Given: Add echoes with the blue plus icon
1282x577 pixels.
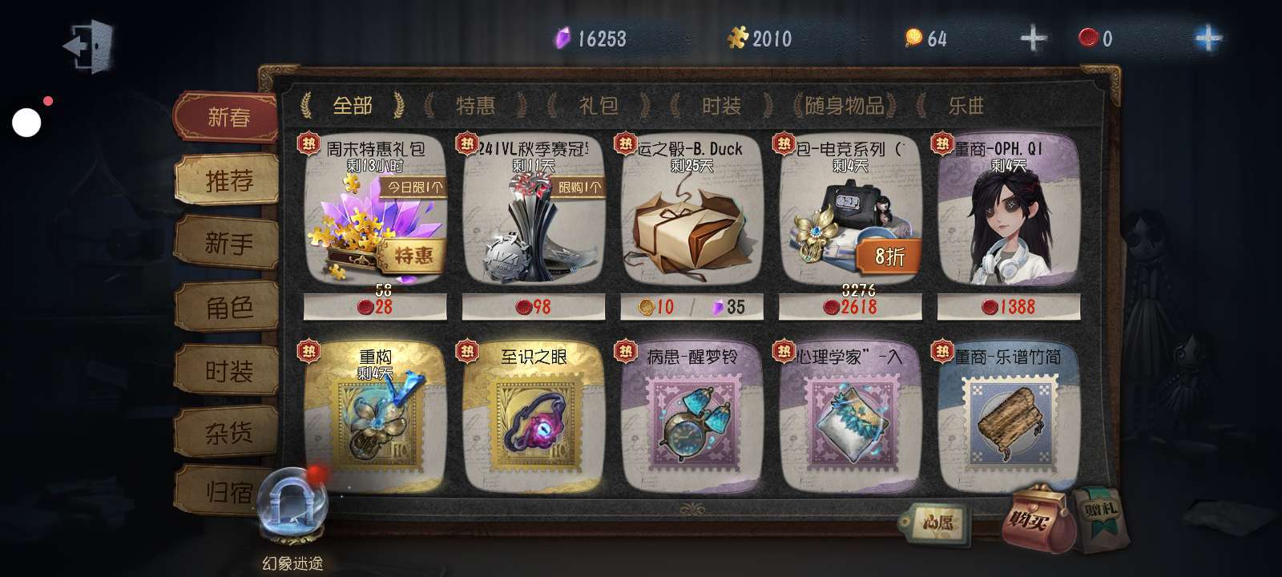Looking at the screenshot, I should coord(1207,38).
